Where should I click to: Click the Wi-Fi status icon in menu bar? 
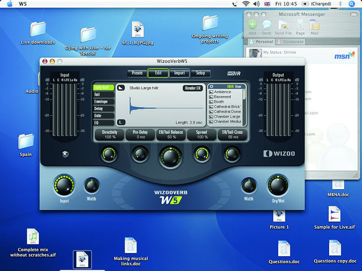tap(246, 4)
